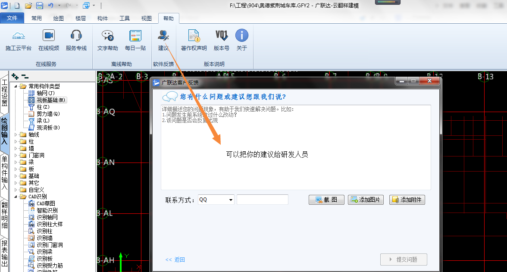Select 识别门窗洞 tree item
The height and width of the screenshot is (272, 507).
[50, 245]
